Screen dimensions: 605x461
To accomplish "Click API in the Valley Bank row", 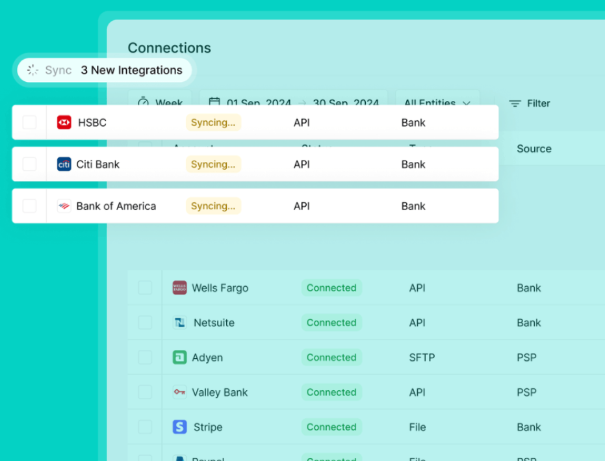I will coord(417,392).
